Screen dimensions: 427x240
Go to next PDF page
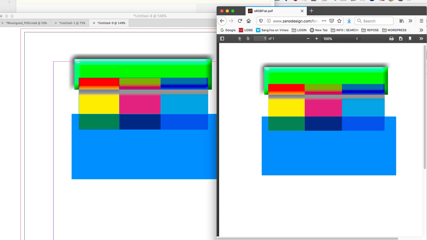click(x=248, y=39)
